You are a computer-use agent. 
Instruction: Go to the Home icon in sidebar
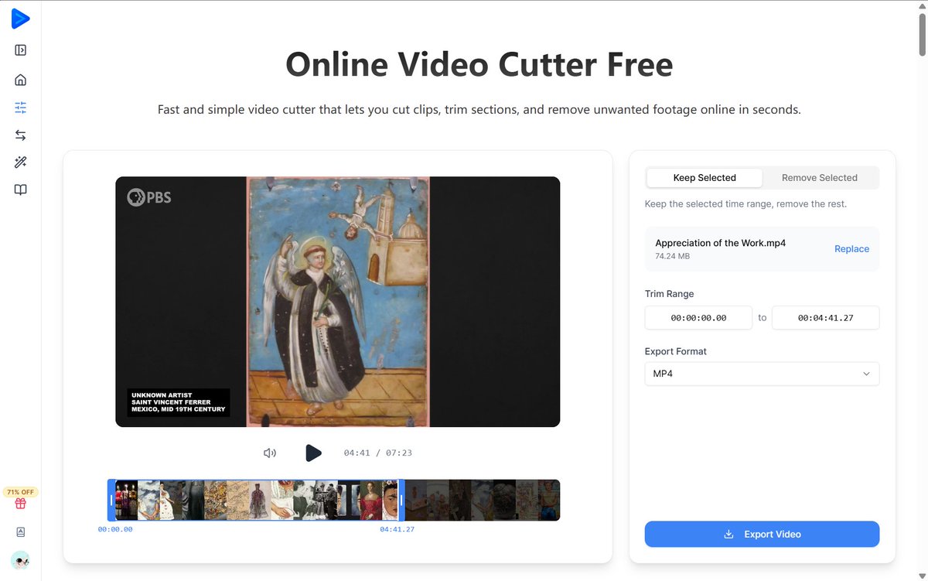tap(21, 80)
